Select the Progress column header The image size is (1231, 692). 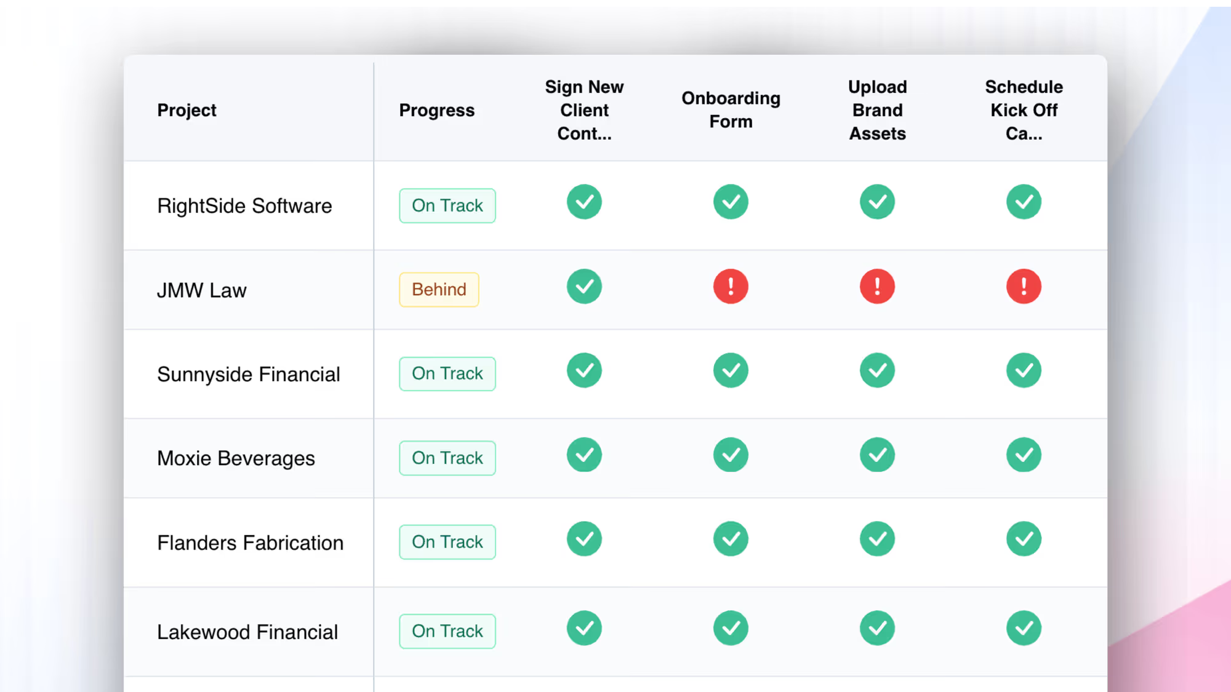click(x=437, y=110)
